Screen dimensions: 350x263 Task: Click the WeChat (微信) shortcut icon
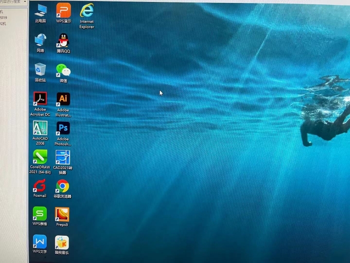click(x=63, y=70)
